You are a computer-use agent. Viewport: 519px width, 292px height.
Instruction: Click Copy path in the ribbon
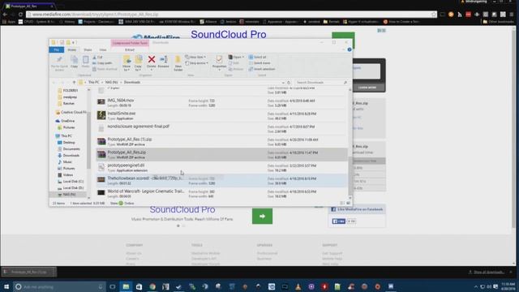(102, 63)
